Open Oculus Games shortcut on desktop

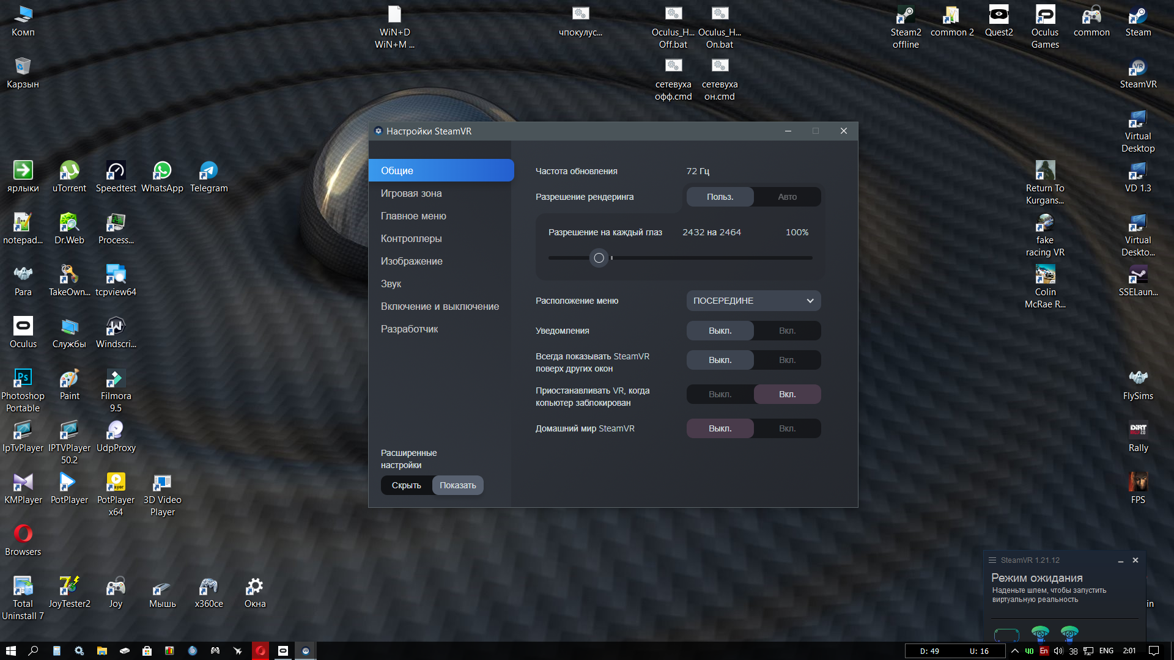pyautogui.click(x=1045, y=27)
